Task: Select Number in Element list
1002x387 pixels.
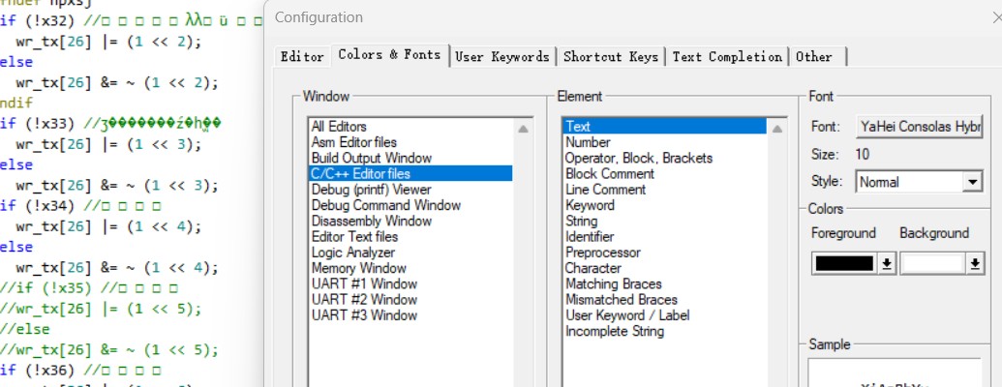Action: [x=664, y=142]
